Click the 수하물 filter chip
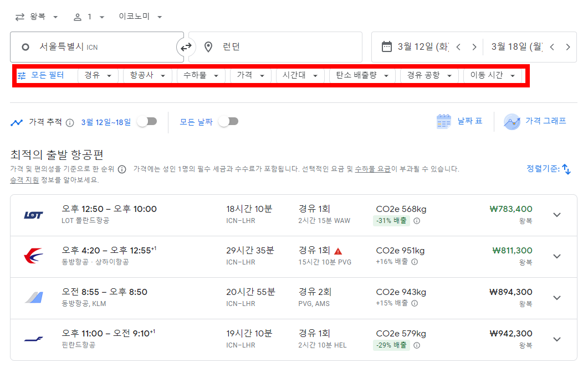Image resolution: width=588 pixels, height=368 pixels. (201, 75)
